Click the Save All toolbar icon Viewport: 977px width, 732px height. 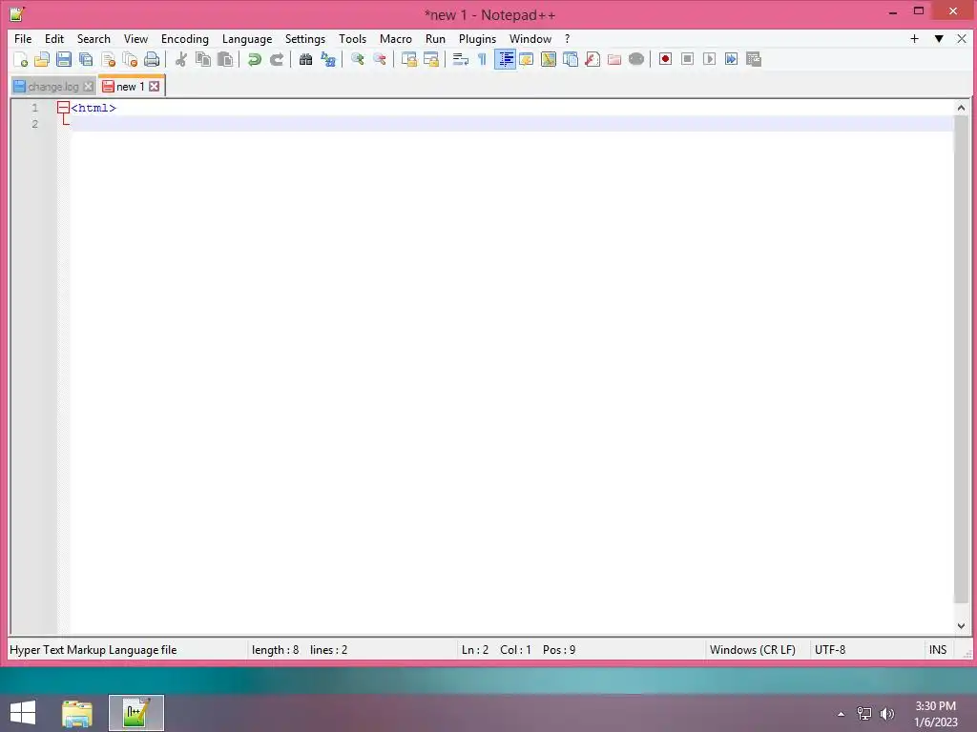(86, 59)
